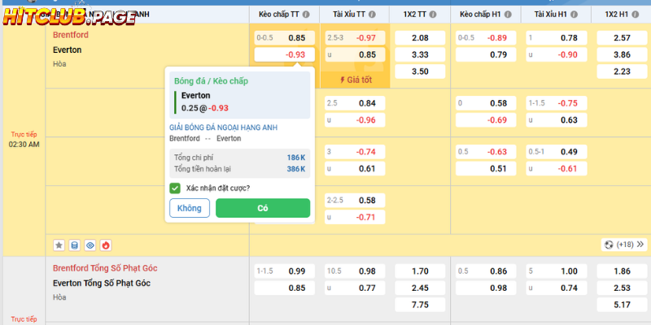Click the star favorite icon
Viewport: 651px width, 325px height.
(59, 245)
